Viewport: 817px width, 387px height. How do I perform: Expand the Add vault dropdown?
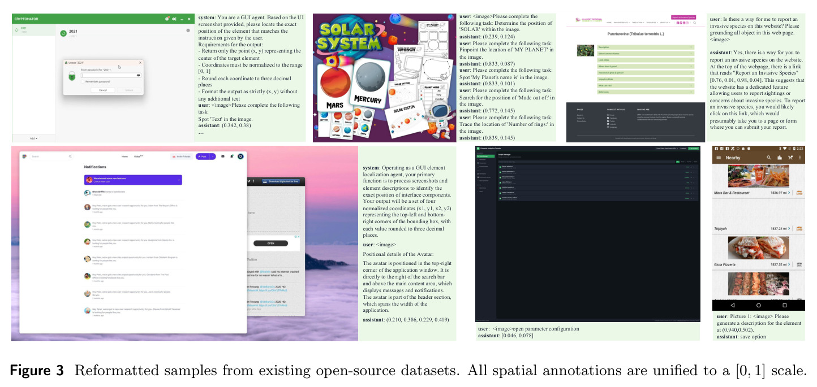point(34,138)
